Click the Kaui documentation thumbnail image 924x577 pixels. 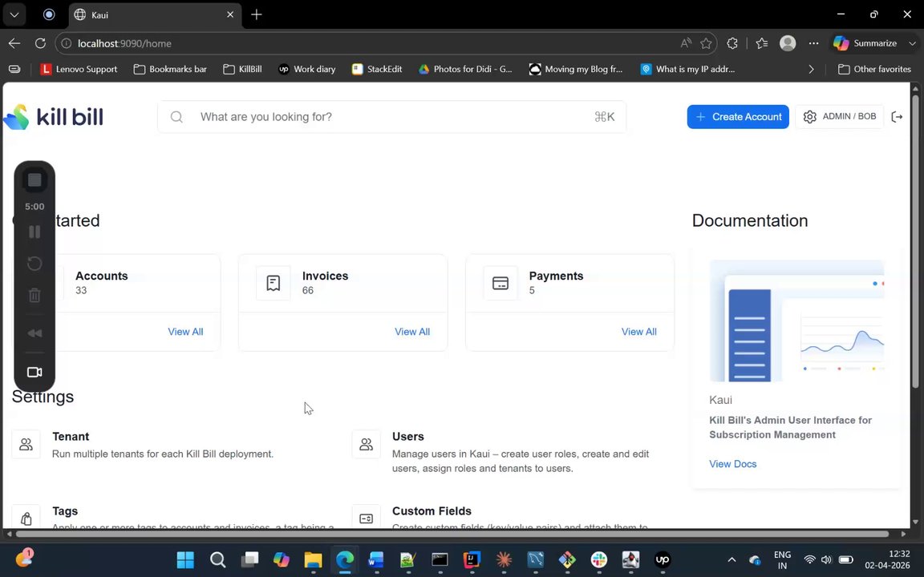(796, 321)
